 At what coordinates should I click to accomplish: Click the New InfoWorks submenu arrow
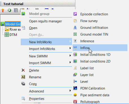tap(70, 41)
